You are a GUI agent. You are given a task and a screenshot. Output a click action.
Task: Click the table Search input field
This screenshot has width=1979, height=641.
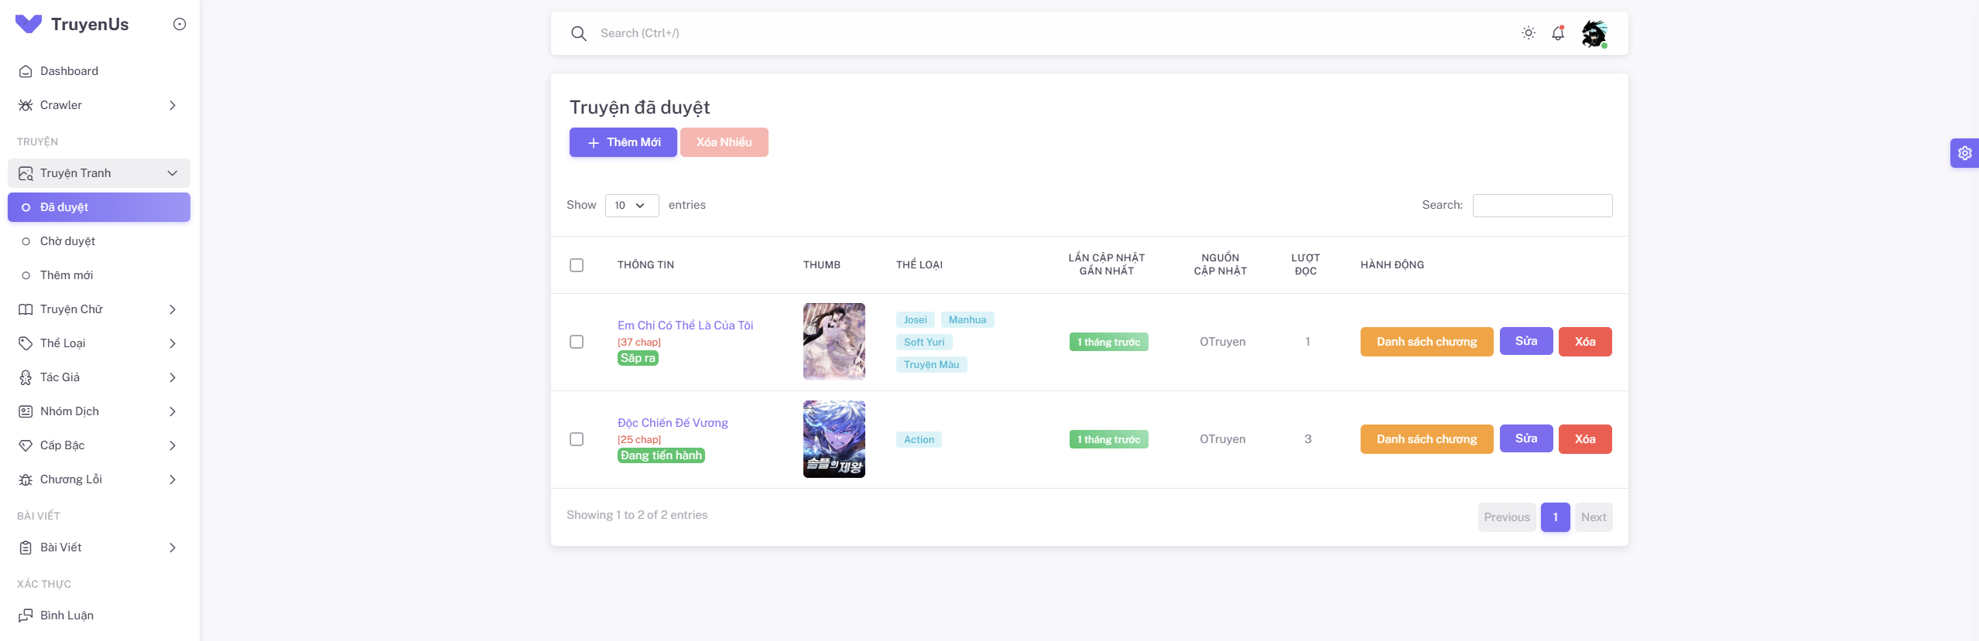click(1542, 206)
